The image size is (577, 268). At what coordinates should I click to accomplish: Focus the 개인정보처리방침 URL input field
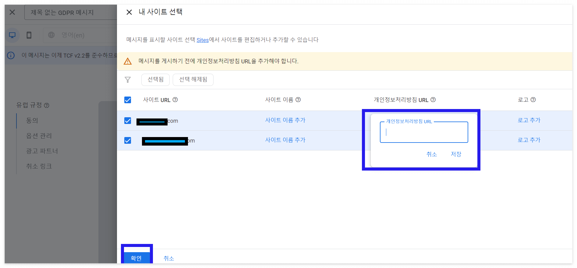[424, 132]
